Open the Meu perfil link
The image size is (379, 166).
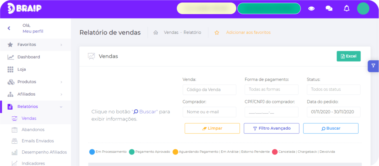click(x=33, y=31)
